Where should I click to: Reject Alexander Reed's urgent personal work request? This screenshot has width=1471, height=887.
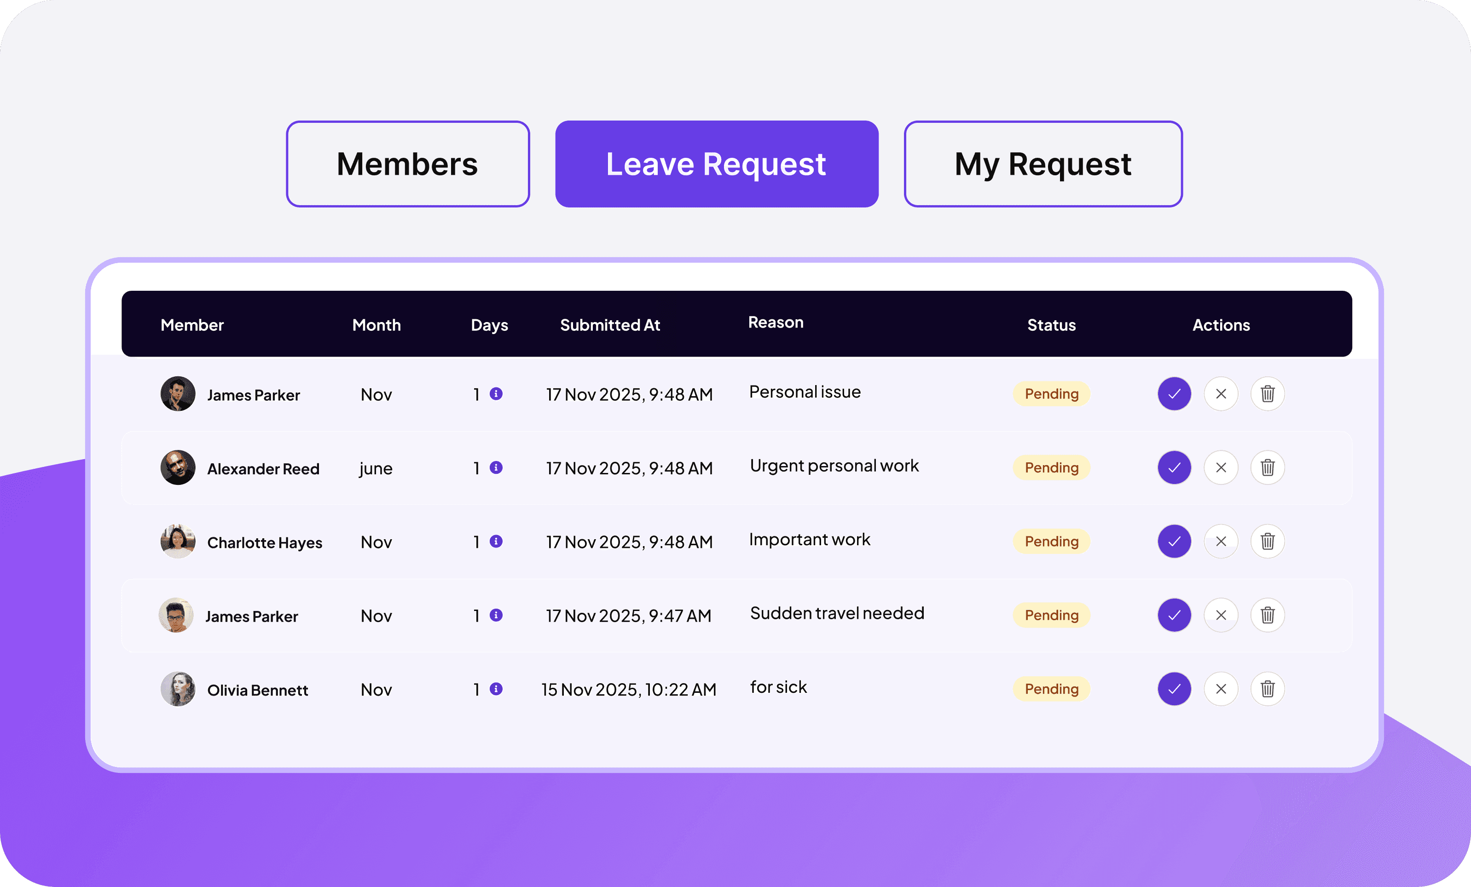point(1221,467)
